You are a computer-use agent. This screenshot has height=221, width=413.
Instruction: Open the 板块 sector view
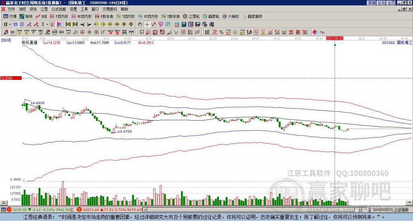tap(26, 16)
